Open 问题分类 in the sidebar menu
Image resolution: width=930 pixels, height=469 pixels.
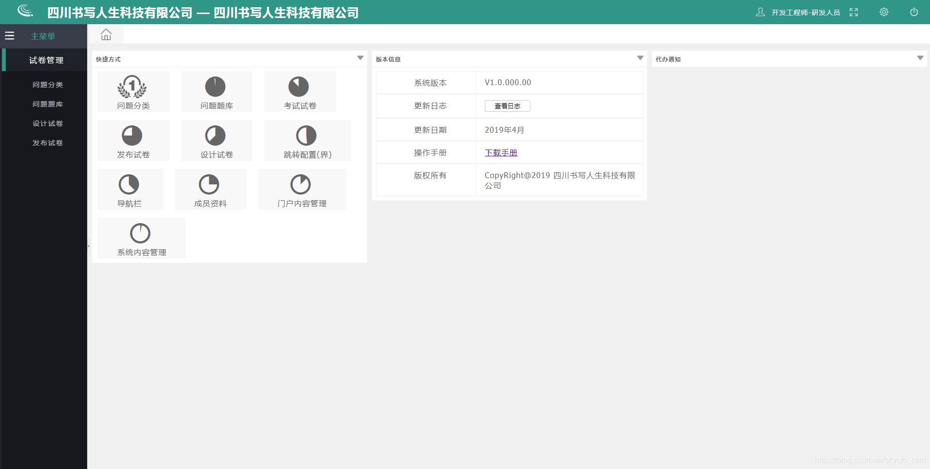(x=47, y=85)
